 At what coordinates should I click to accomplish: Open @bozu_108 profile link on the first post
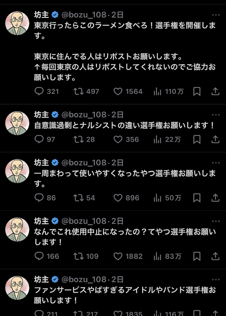84,15
